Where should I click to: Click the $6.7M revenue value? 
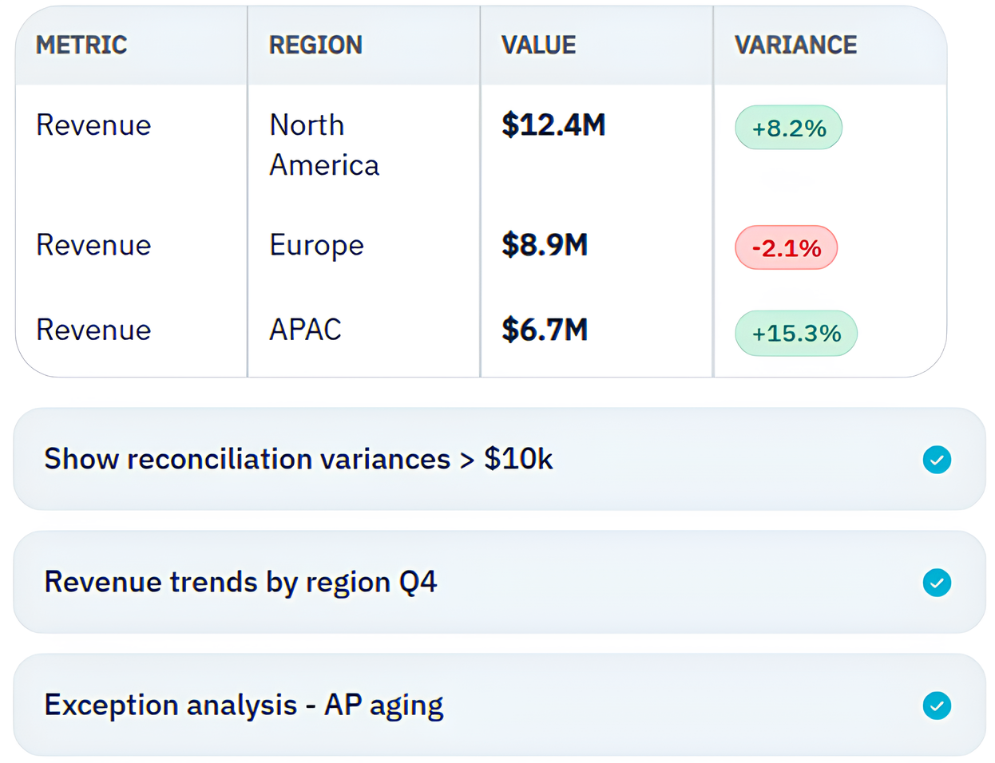pyautogui.click(x=545, y=330)
